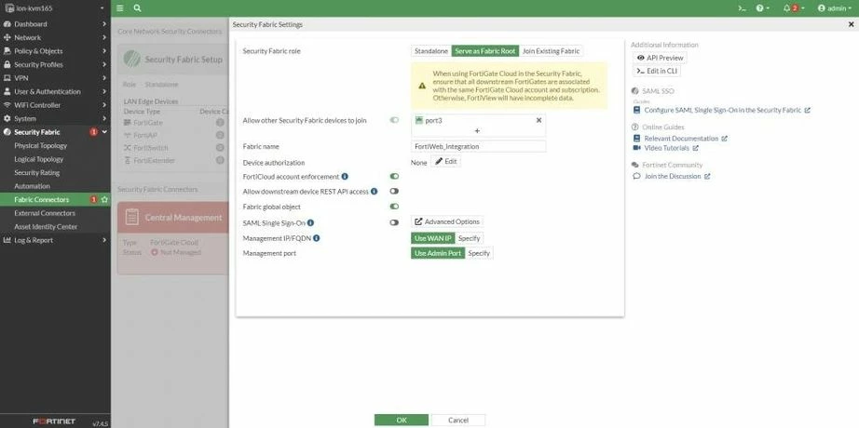This screenshot has height=428, width=859.
Task: Click the port3 interface icon
Action: 419,120
